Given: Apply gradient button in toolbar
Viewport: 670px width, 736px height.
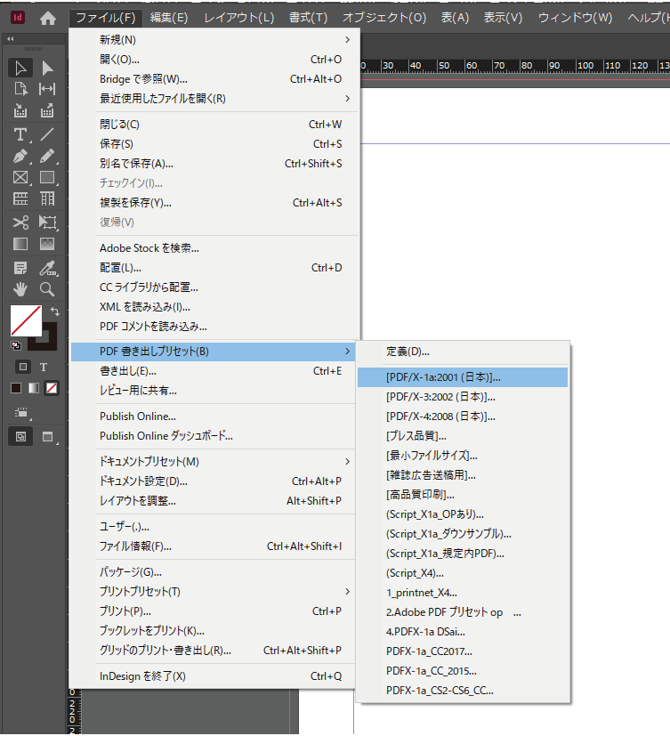Looking at the screenshot, I should 34,388.
